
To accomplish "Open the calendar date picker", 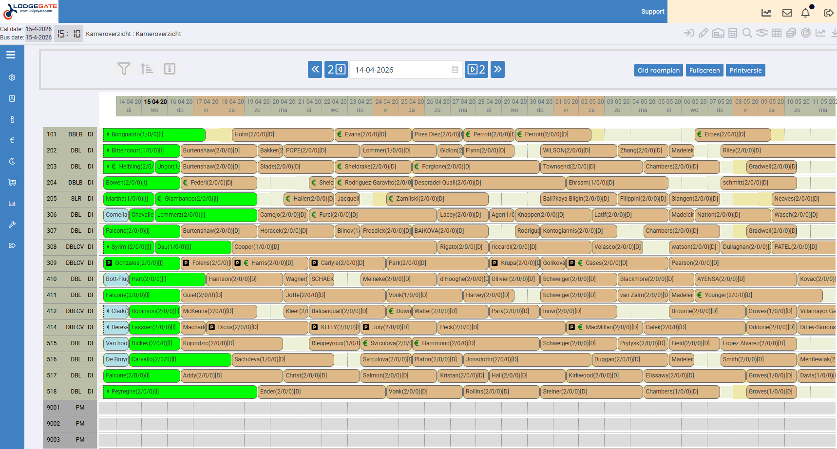I will 455,70.
